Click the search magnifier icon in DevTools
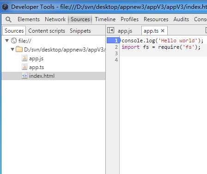 [x=8, y=19]
